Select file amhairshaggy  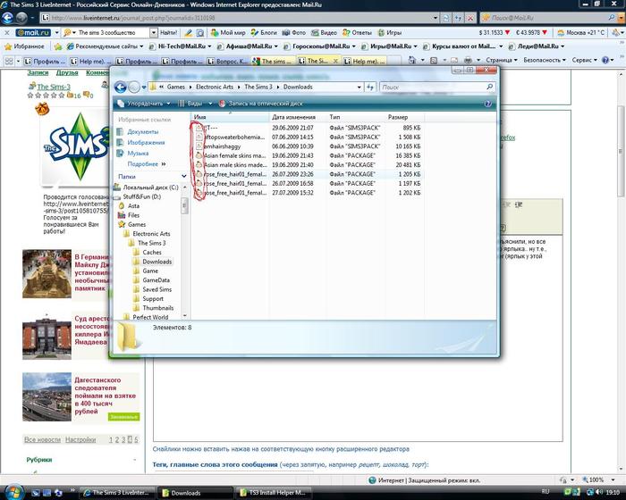coord(222,146)
